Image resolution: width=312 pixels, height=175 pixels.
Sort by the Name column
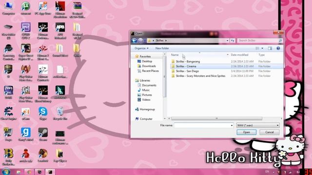click(175, 55)
